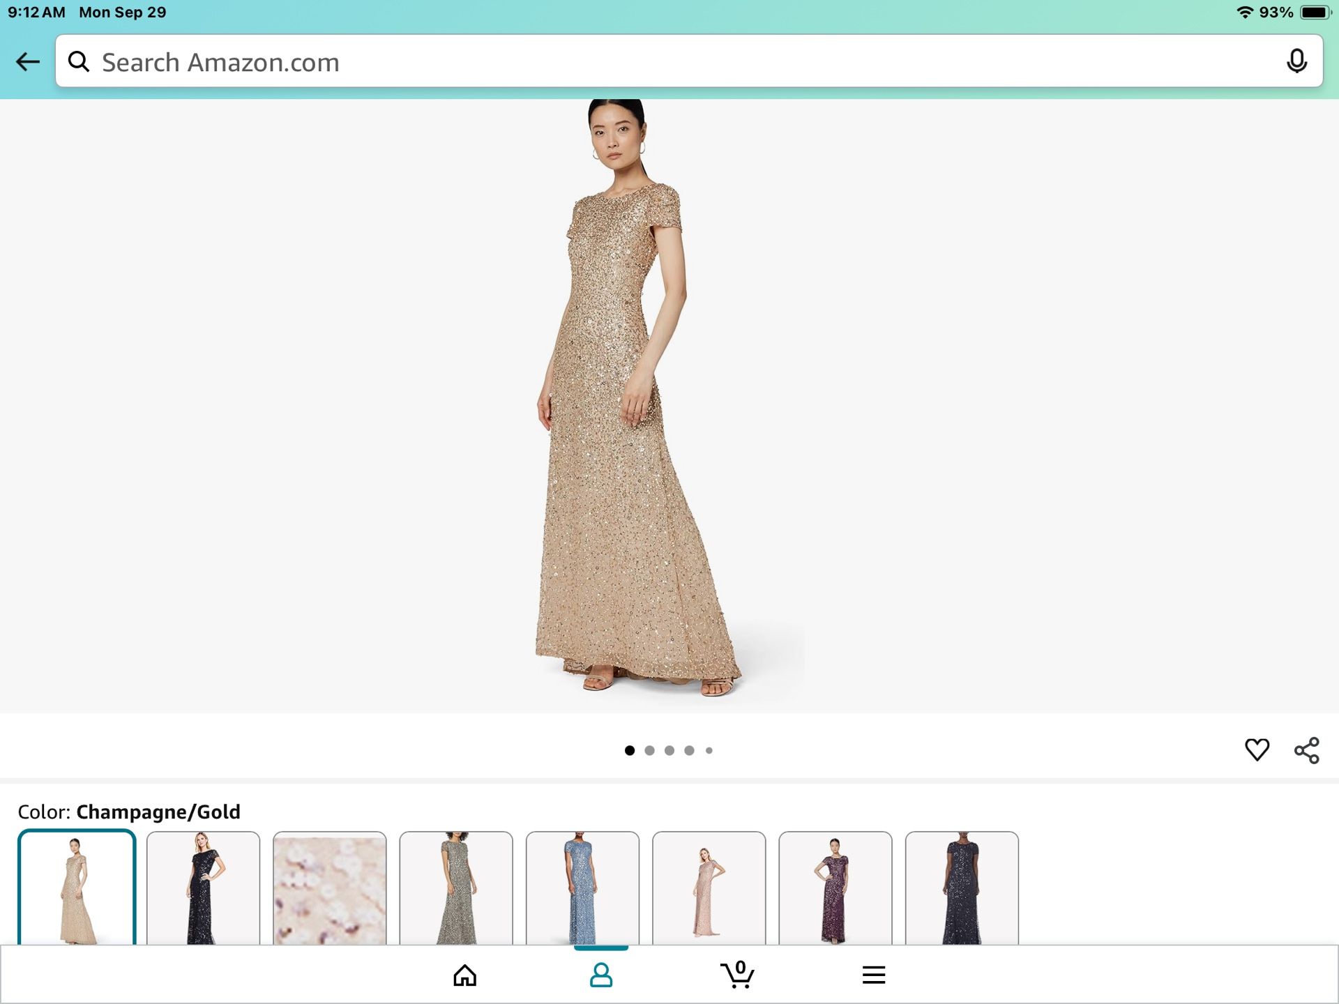Image resolution: width=1339 pixels, height=1004 pixels.
Task: Open the account profile tab
Action: click(600, 975)
